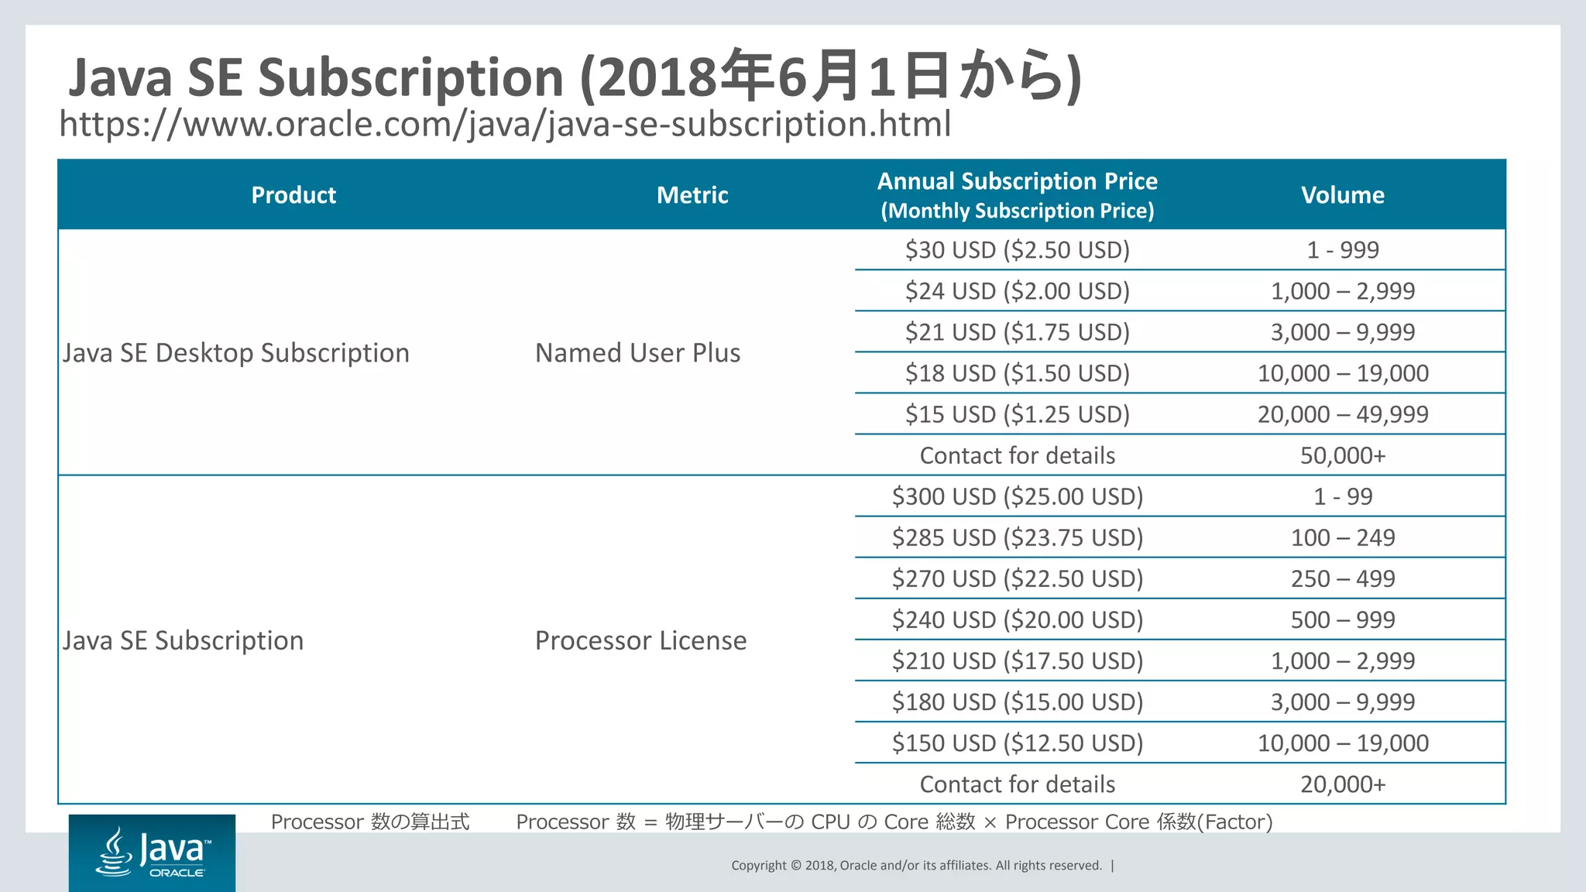Viewport: 1586px width, 892px height.
Task: Select the $150 USD ($12.50 USD) price
Action: pyautogui.click(x=1018, y=742)
